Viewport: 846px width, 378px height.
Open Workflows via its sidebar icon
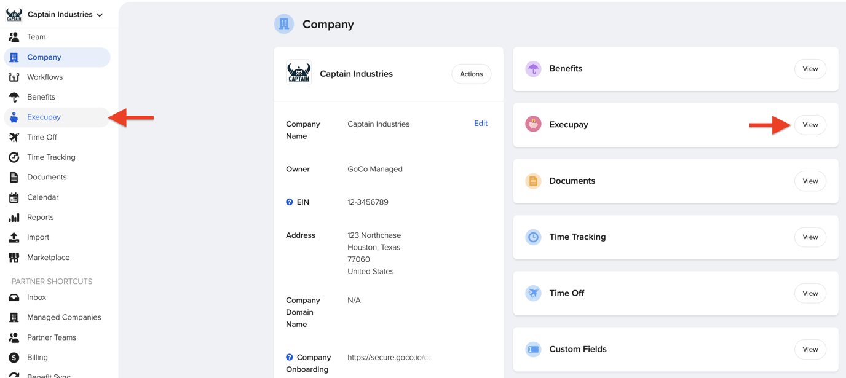(x=14, y=77)
